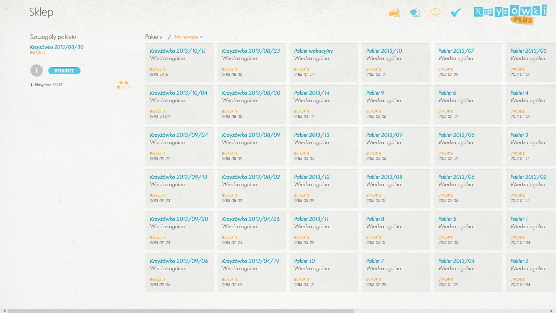
Task: Select Krzyżówka 2013/07/19 tile
Action: coord(251,273)
